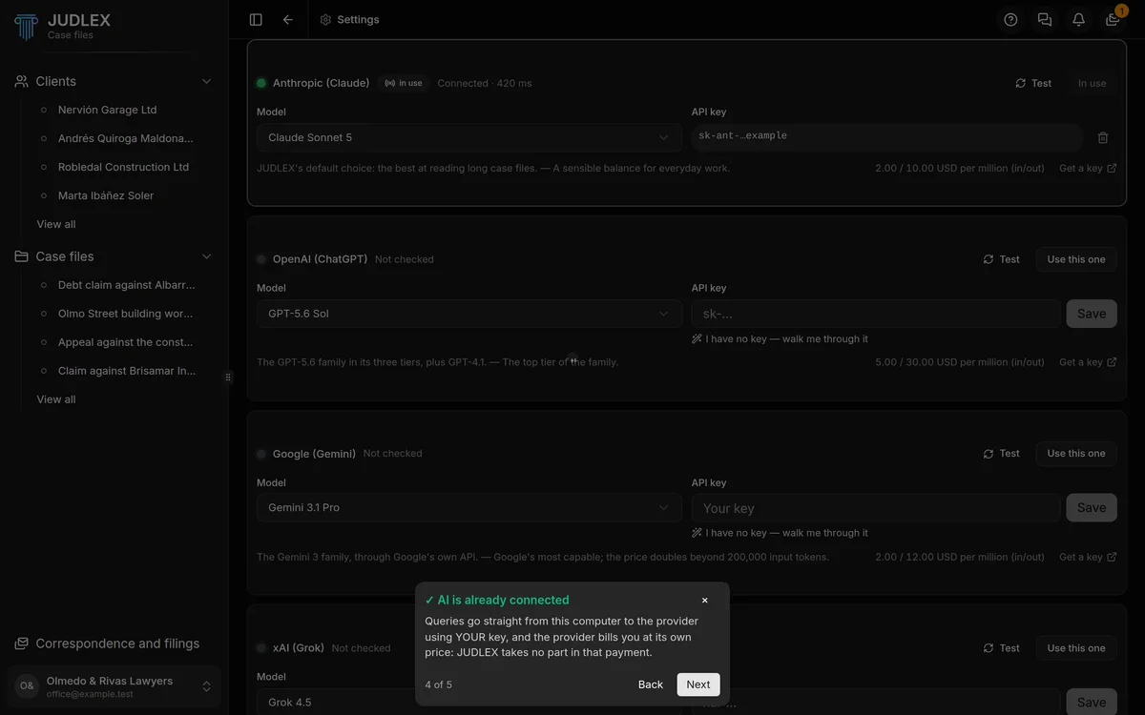Image resolution: width=1145 pixels, height=715 pixels.
Task: Close the AI connected tour popup
Action: [x=705, y=600]
